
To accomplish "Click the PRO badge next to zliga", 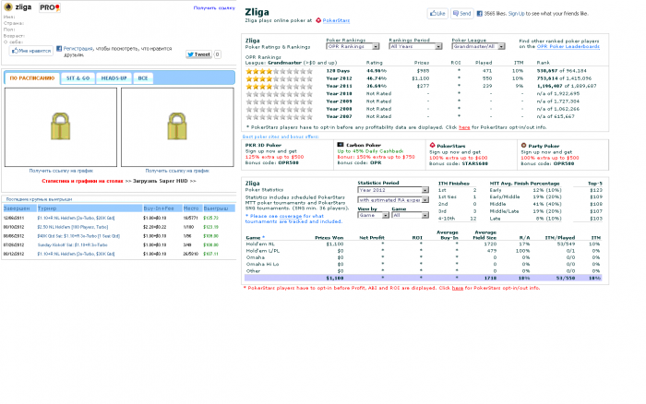I will 50,7.
